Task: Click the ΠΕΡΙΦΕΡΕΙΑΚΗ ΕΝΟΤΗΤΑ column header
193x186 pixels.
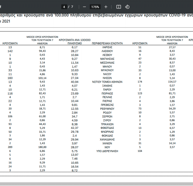Action: [107, 43]
